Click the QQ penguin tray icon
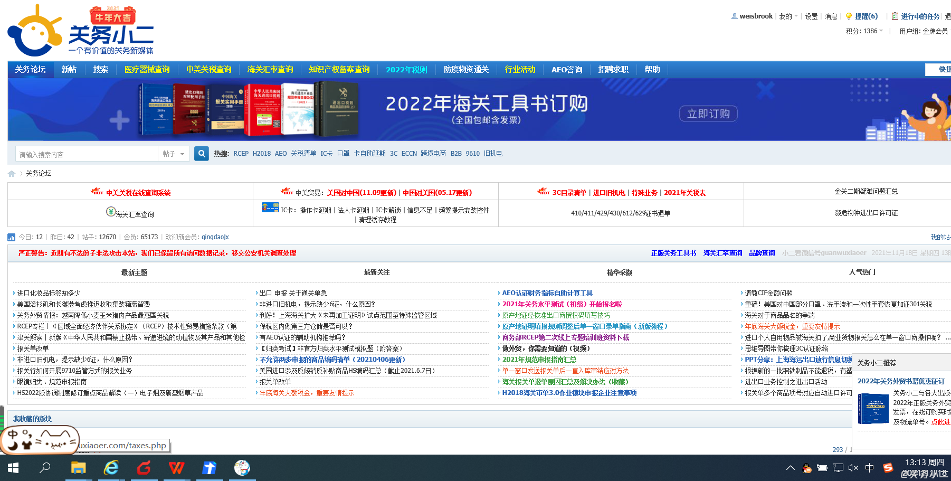Screen dimensions: 951x481 (806, 468)
